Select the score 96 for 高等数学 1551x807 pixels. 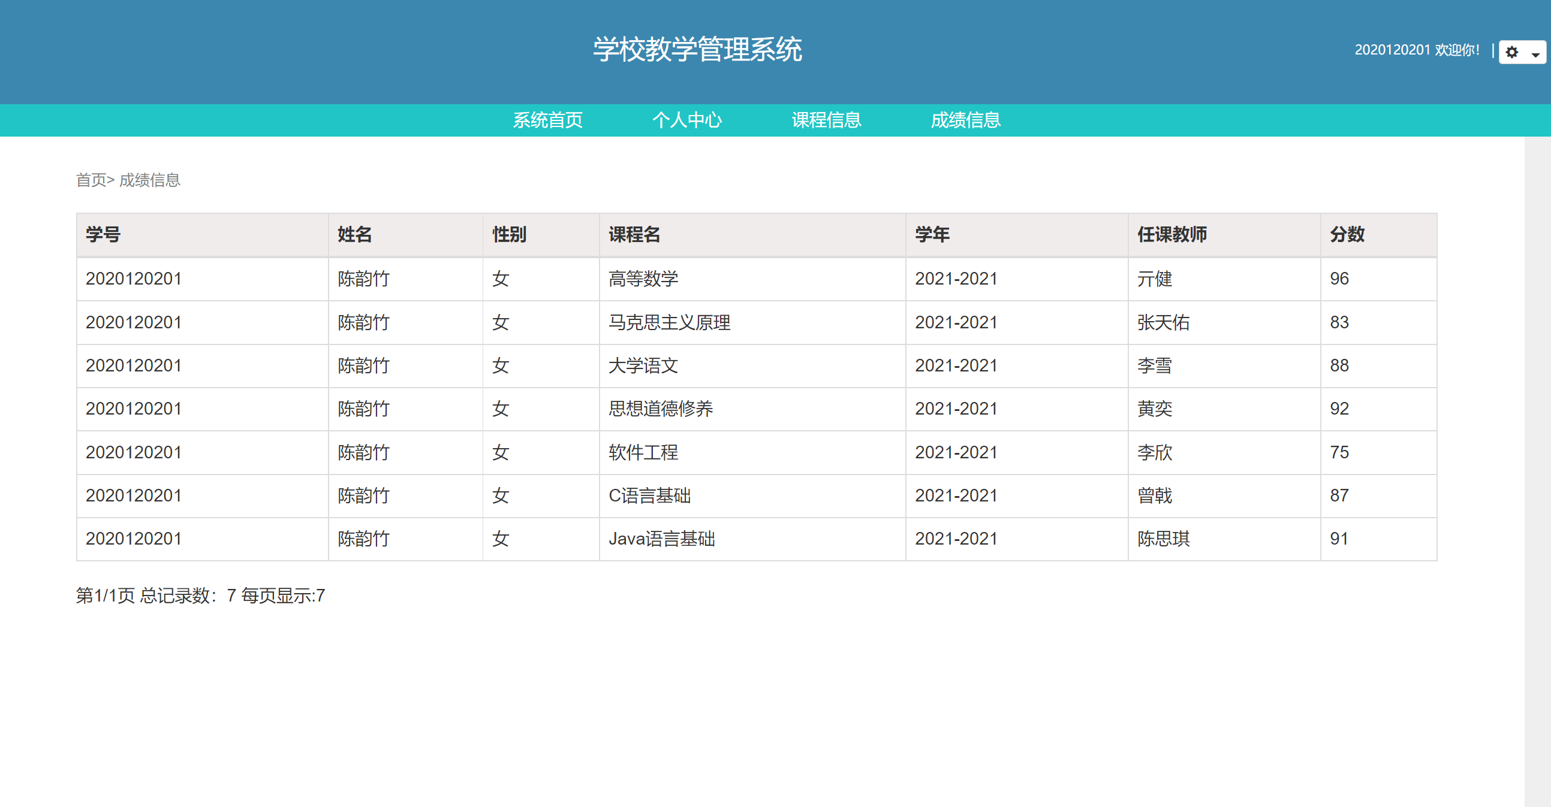coord(1339,279)
